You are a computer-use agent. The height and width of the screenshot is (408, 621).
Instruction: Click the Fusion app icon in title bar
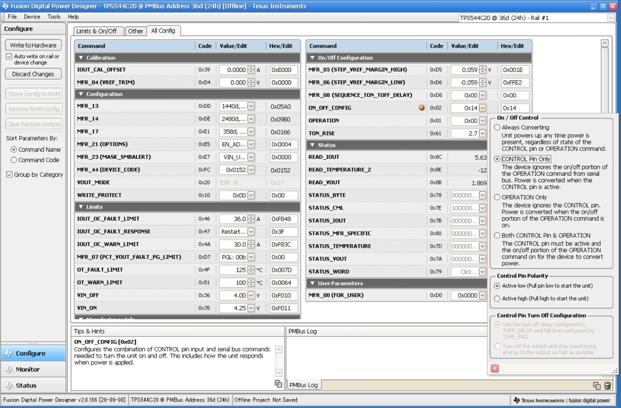click(5, 6)
